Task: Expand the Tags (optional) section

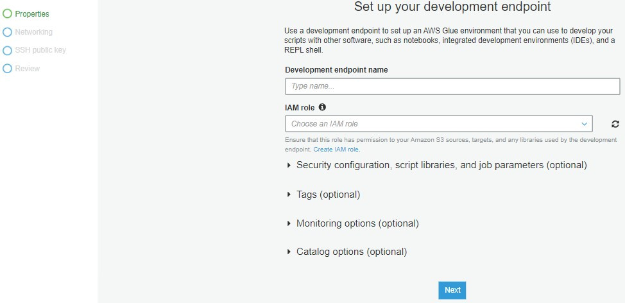Action: tap(327, 195)
